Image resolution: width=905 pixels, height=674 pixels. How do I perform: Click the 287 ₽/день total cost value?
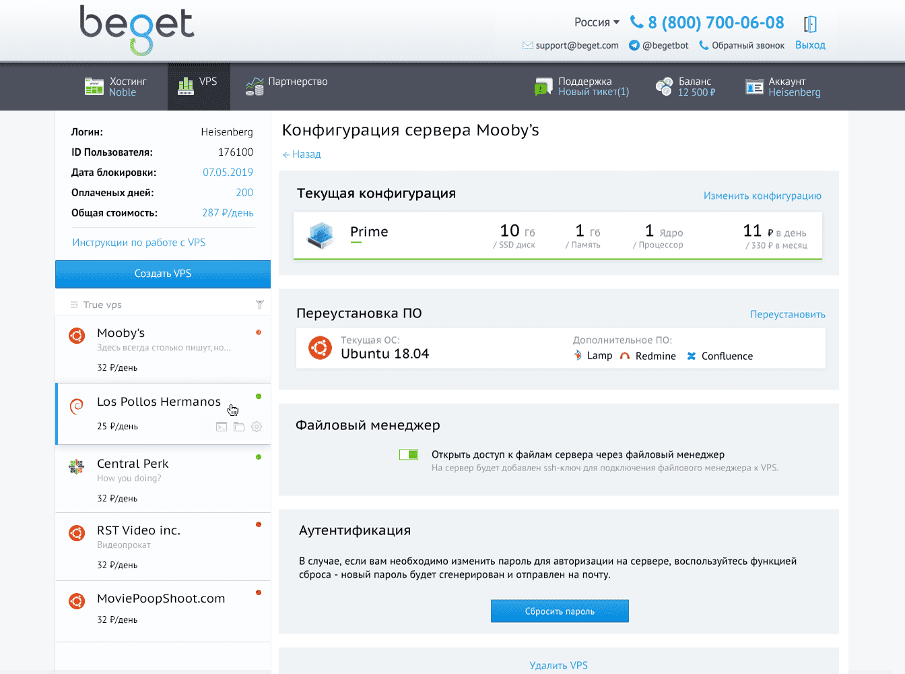pyautogui.click(x=228, y=213)
